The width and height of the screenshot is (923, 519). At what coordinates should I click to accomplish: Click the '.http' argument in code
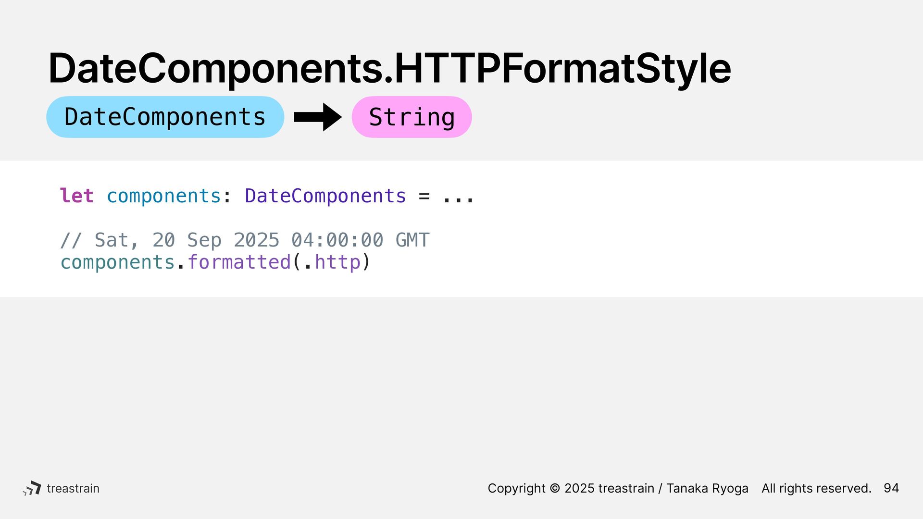point(332,262)
